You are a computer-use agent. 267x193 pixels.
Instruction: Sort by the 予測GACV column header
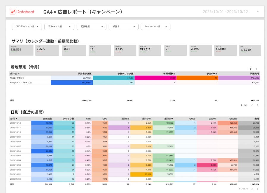pos(212,74)
